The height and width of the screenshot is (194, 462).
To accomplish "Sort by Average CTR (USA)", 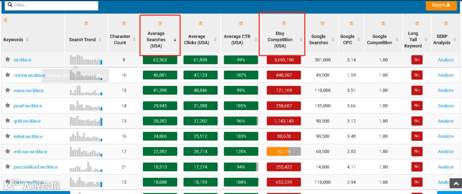I will (x=255, y=39).
